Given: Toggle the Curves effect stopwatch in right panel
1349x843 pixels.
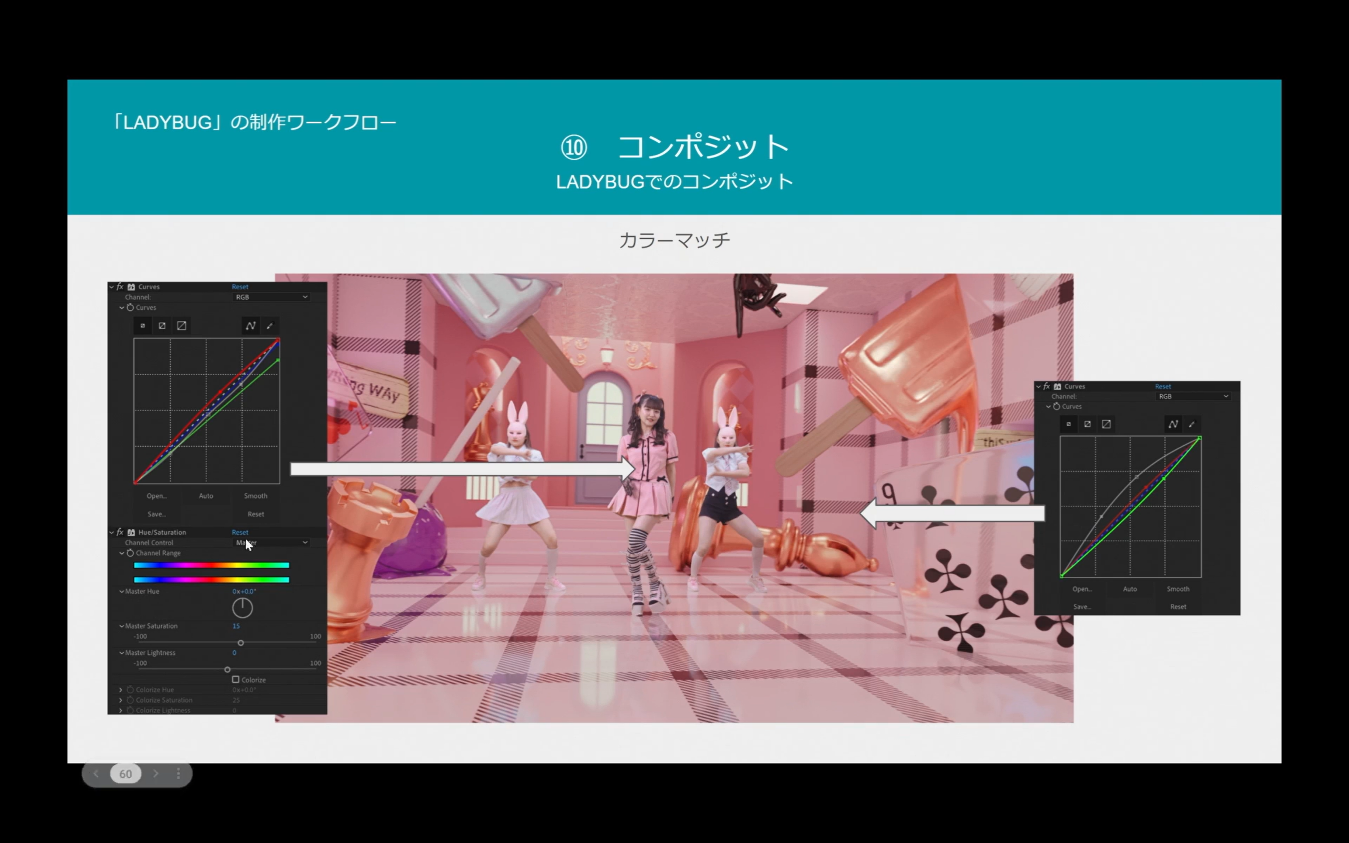Looking at the screenshot, I should coord(1057,407).
